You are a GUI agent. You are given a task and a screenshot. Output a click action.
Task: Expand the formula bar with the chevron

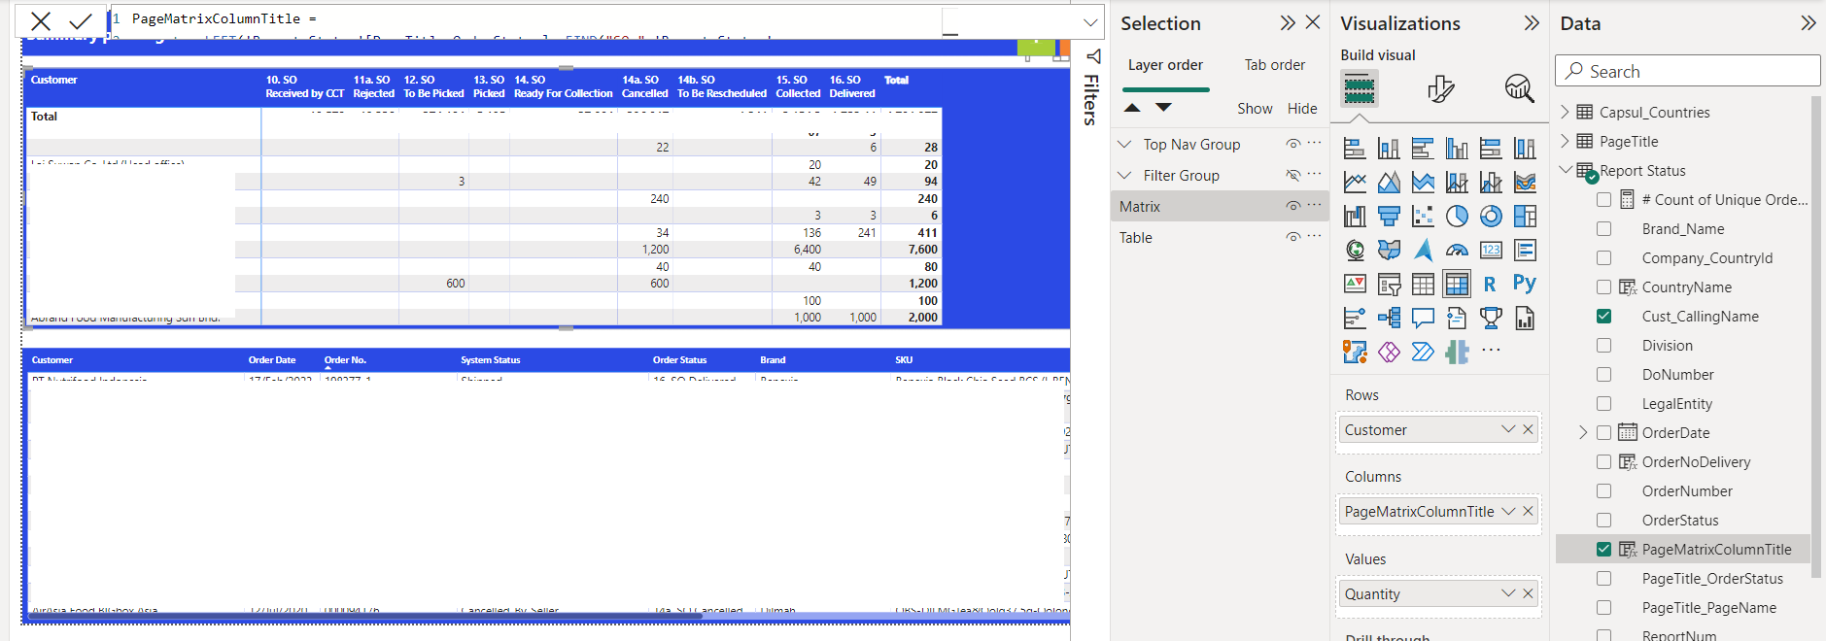1090,21
